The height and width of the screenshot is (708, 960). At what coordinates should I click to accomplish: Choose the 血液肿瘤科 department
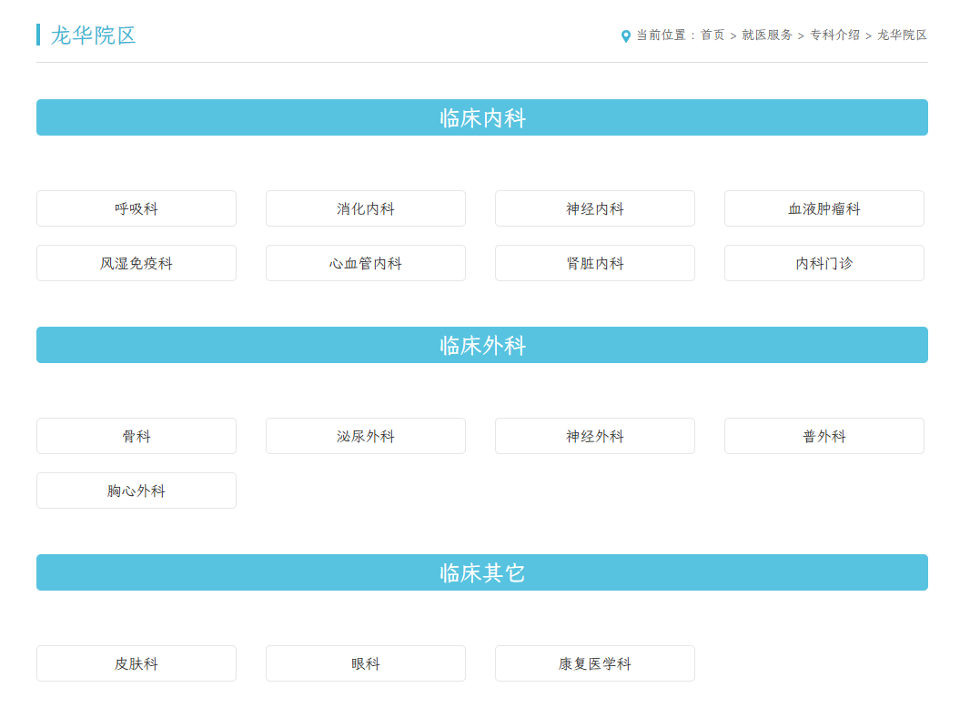[x=824, y=208]
